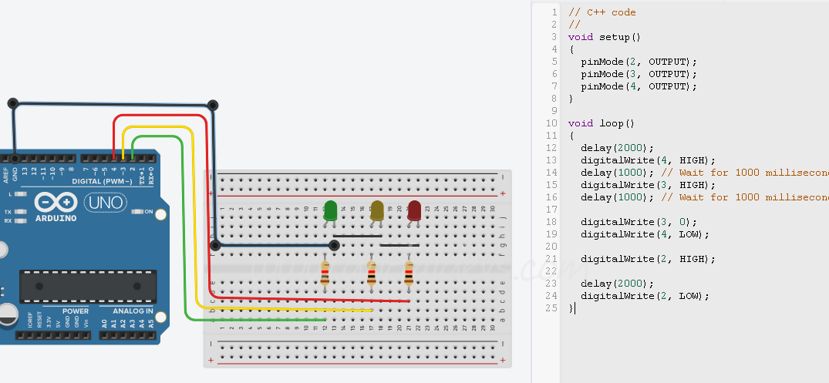Click the 'pinMode(4, OUTPUT);' code line
829x383 pixels.
639,86
